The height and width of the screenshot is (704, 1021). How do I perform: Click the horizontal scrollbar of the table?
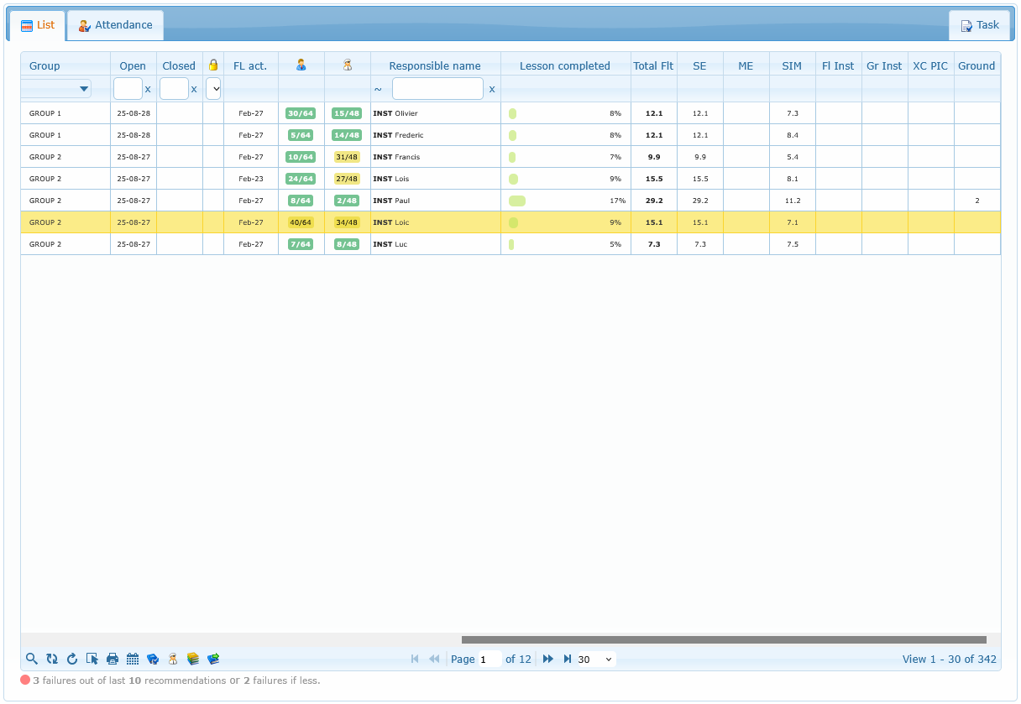722,639
